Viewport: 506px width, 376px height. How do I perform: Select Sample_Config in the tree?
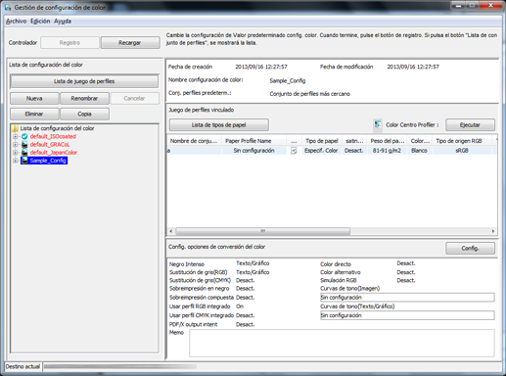(x=48, y=161)
